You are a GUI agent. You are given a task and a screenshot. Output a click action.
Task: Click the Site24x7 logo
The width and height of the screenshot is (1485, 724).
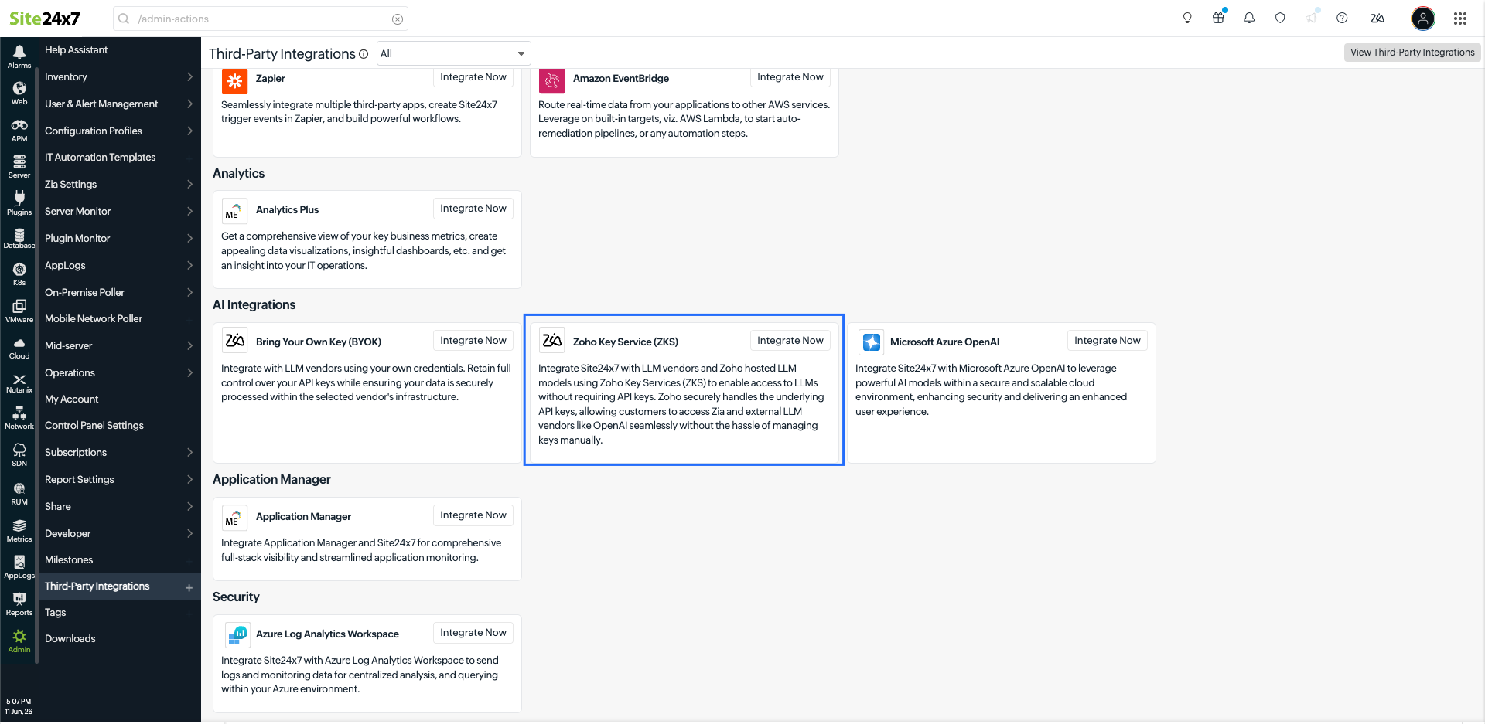coord(45,18)
